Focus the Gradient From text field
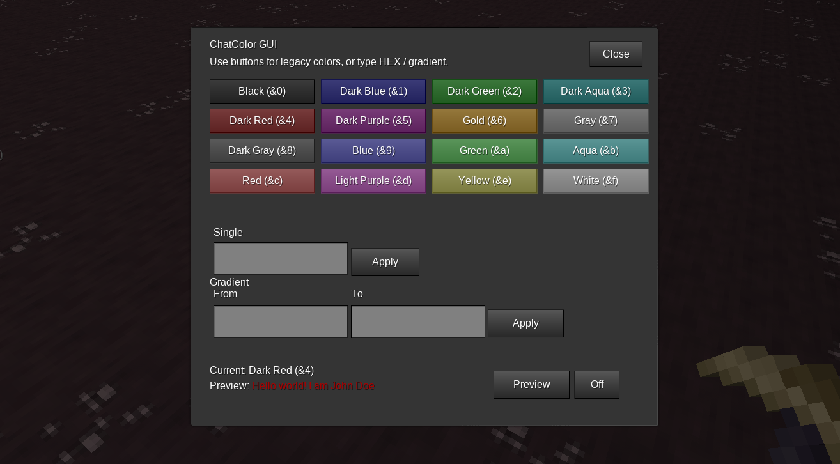The height and width of the screenshot is (464, 840). click(x=281, y=321)
